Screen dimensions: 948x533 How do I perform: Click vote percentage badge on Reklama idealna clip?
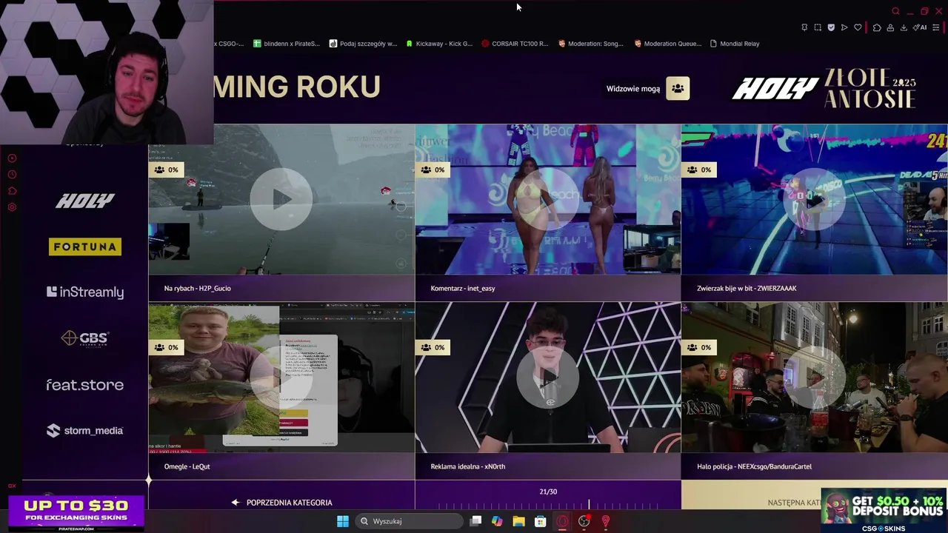(x=433, y=347)
